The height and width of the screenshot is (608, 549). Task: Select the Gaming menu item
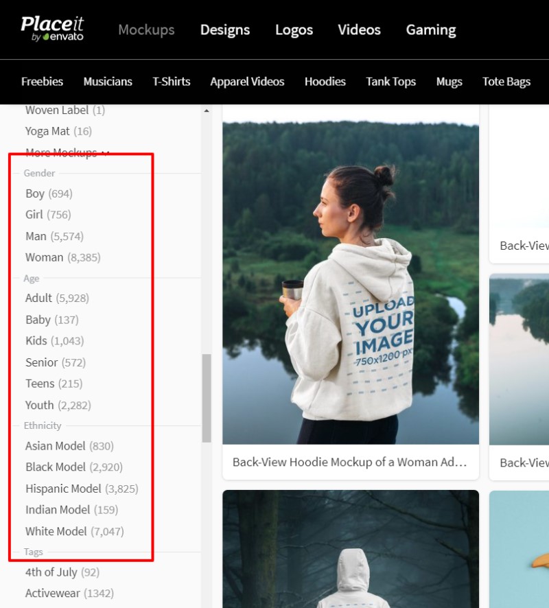pos(431,30)
